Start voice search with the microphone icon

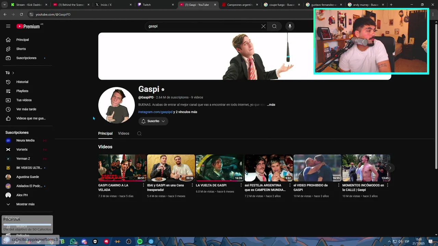pos(290,26)
